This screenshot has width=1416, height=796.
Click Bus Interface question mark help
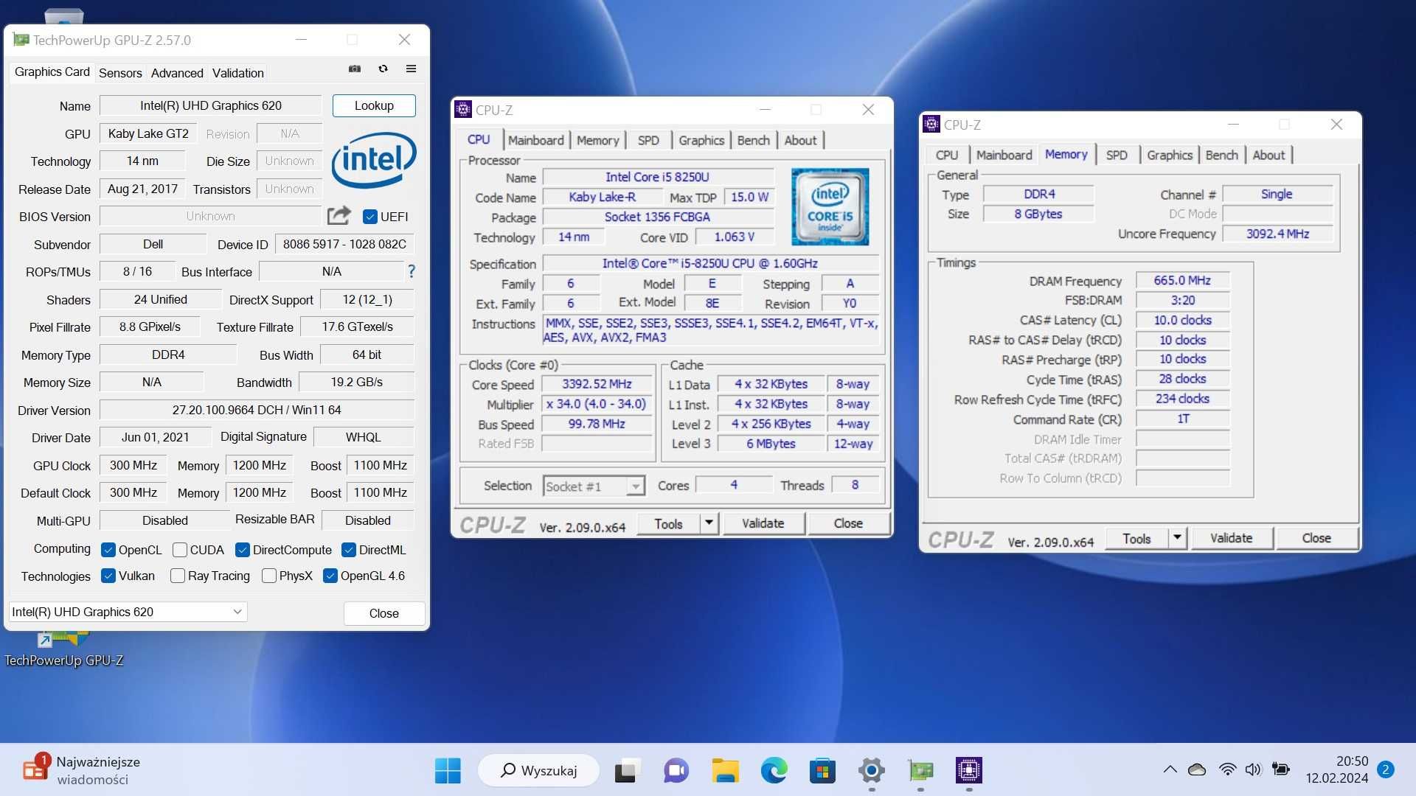[x=412, y=271]
